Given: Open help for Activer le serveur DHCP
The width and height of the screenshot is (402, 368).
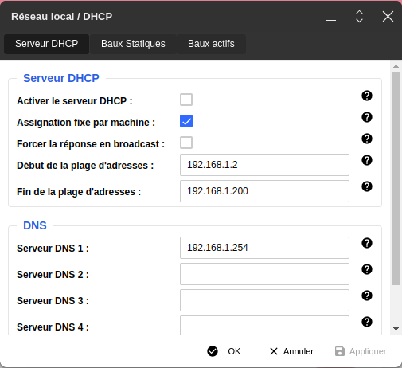Looking at the screenshot, I should pyautogui.click(x=367, y=96).
